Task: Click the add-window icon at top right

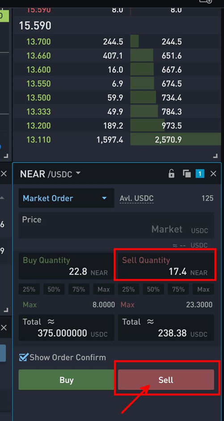Action: (206, 1)
